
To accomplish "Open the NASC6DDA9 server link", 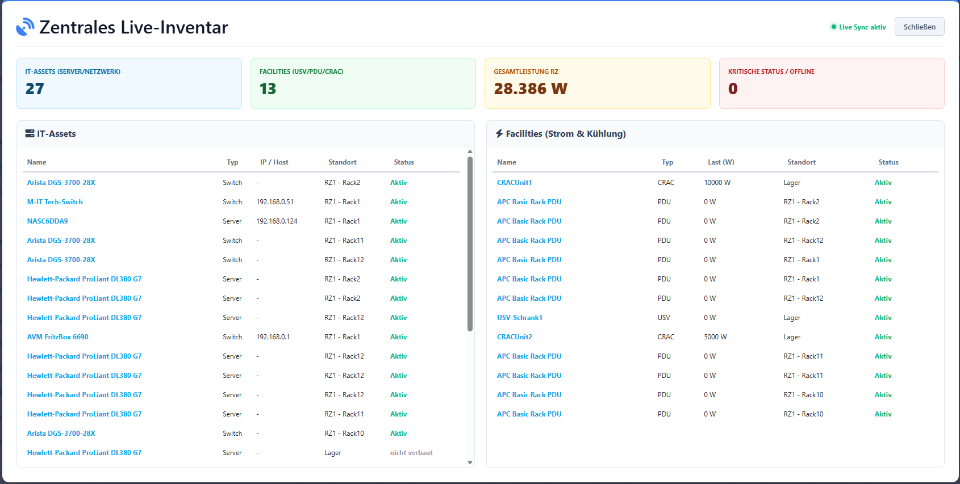I will click(48, 221).
